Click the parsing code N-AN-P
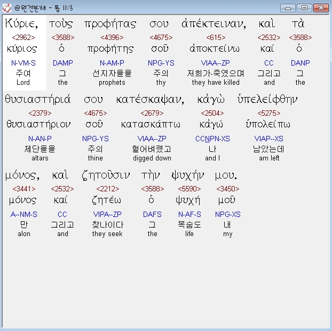This screenshot has width=332, height=331. pos(40,139)
